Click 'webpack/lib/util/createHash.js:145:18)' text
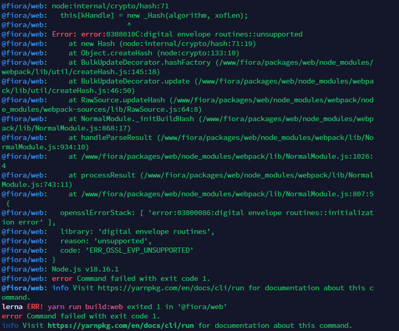 coord(81,72)
